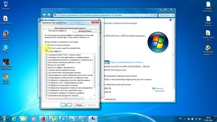Click the help question mark in System window

(x=171, y=20)
